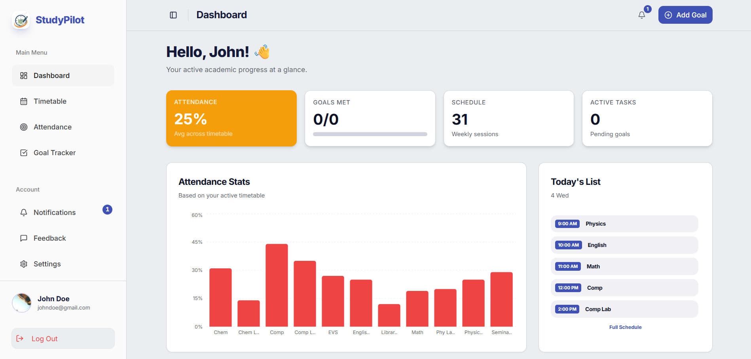Click the Add Goal button
This screenshot has height=359, width=751.
tap(685, 15)
